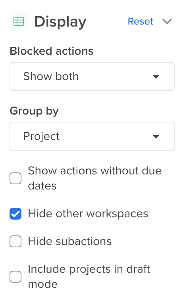Click the Group by field label
185x306 pixels.
click(34, 111)
